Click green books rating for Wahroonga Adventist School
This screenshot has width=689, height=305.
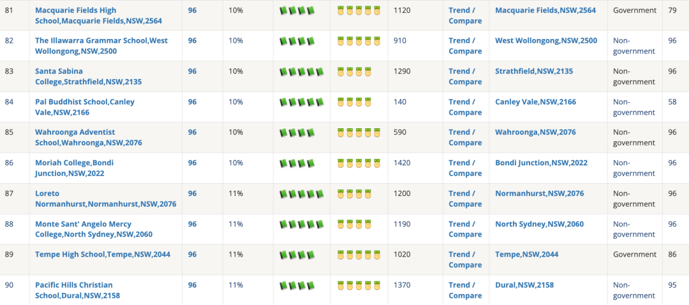click(297, 132)
